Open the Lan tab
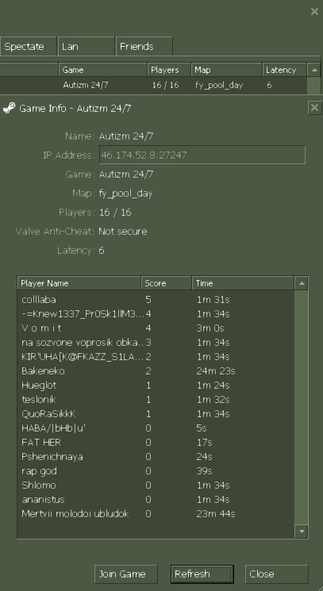The height and width of the screenshot is (591, 323). click(x=86, y=46)
